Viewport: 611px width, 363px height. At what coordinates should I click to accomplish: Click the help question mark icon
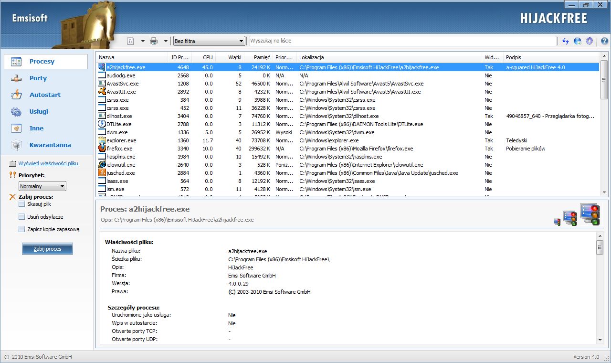(x=604, y=41)
